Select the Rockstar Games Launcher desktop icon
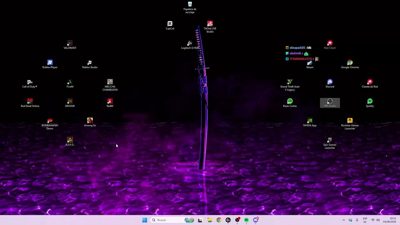Image resolution: width=400 pixels, height=225 pixels. pyautogui.click(x=350, y=124)
